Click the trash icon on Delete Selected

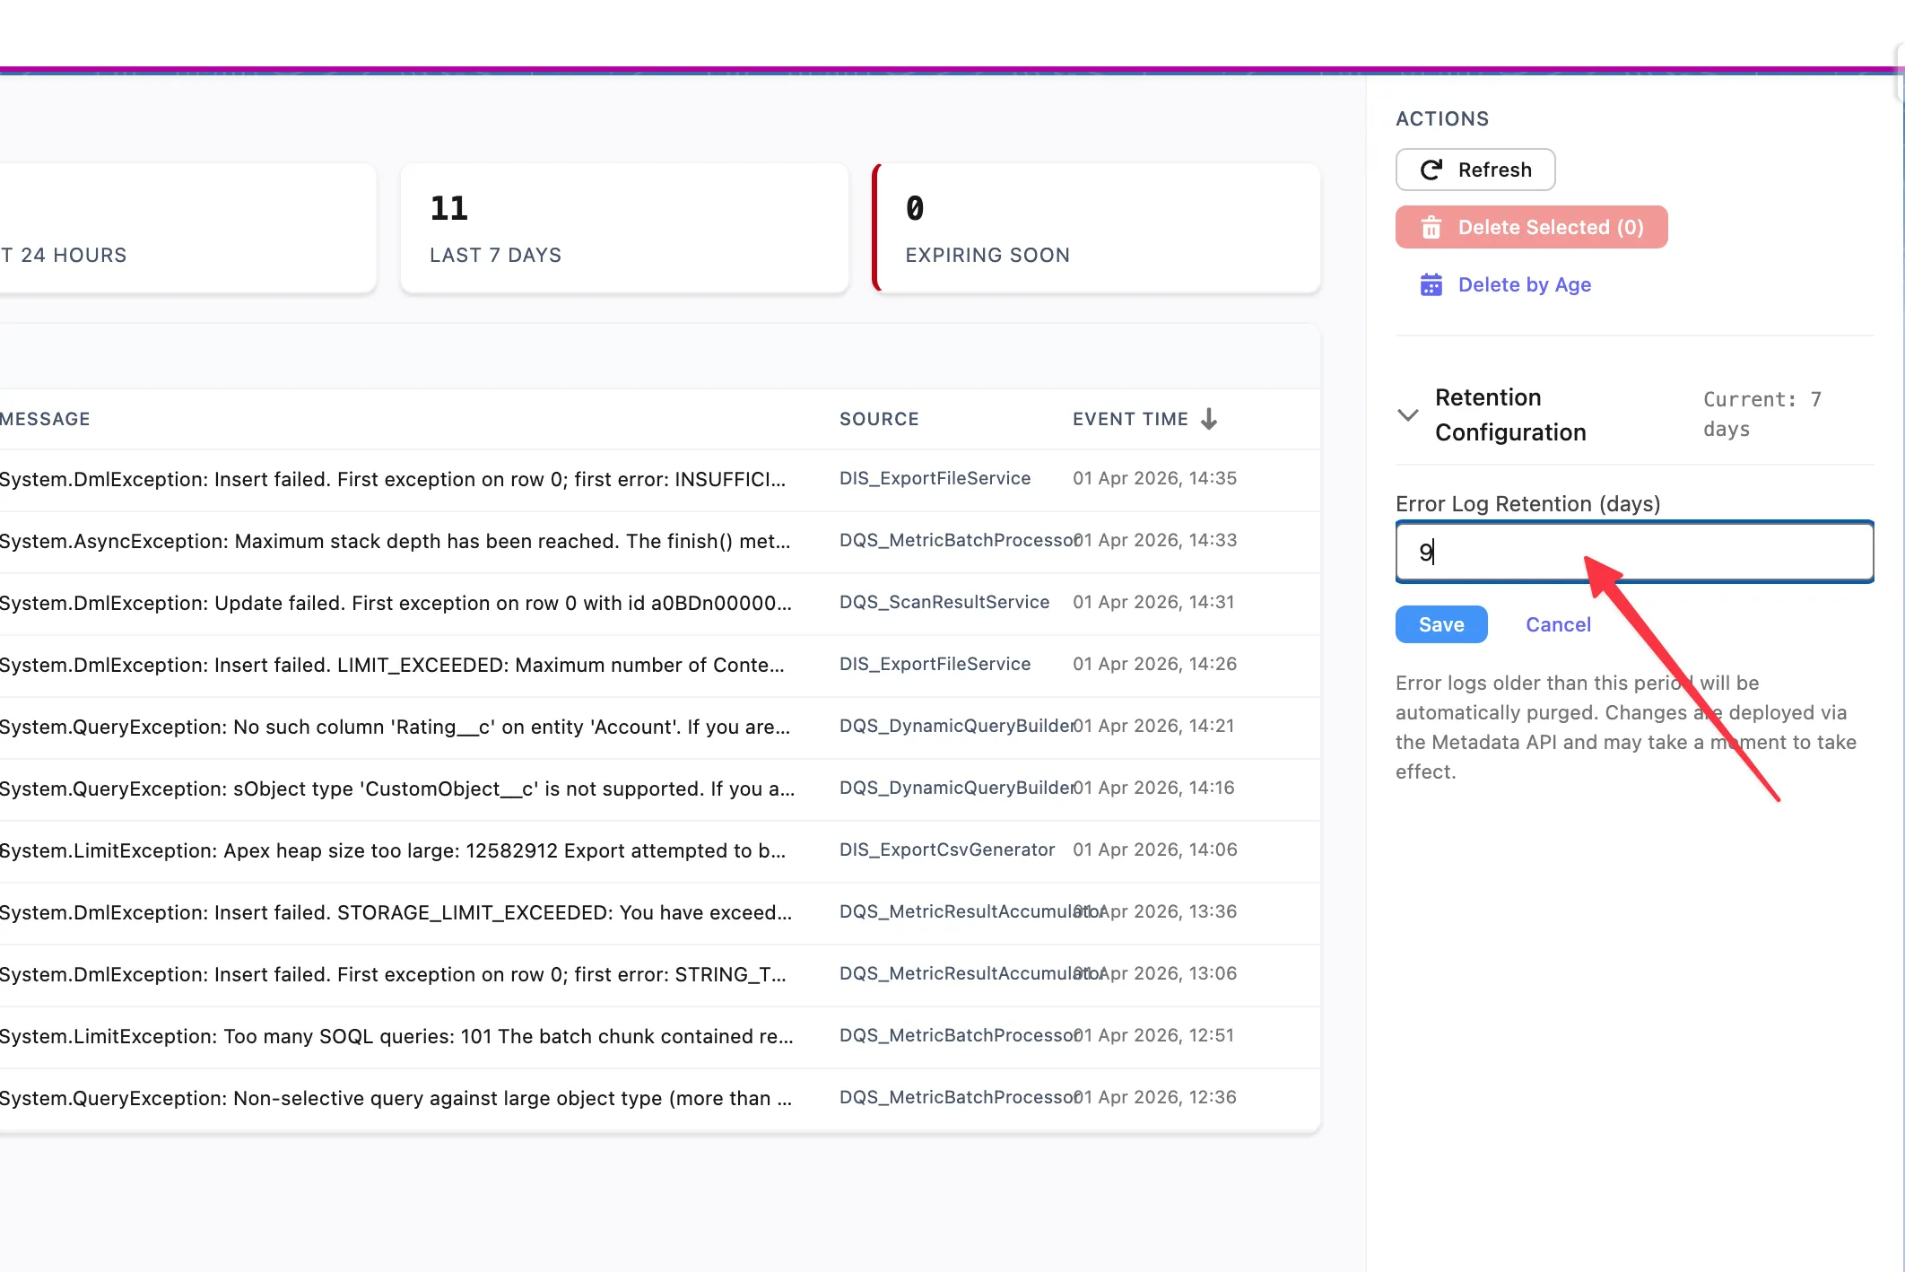1433,227
